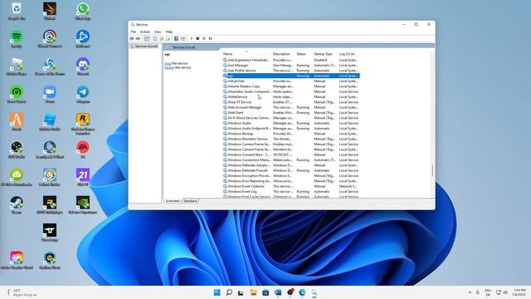Select the Zoom desktop icon
The image size is (531, 299).
pyautogui.click(x=50, y=94)
